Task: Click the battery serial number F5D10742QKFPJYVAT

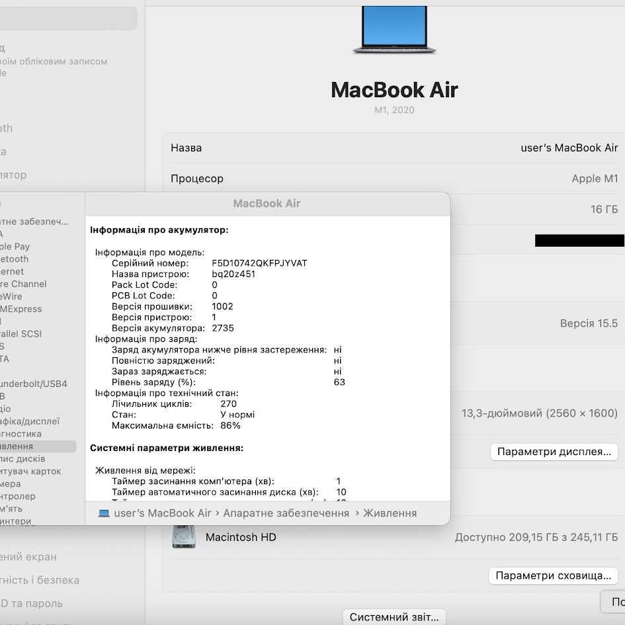Action: pos(259,263)
